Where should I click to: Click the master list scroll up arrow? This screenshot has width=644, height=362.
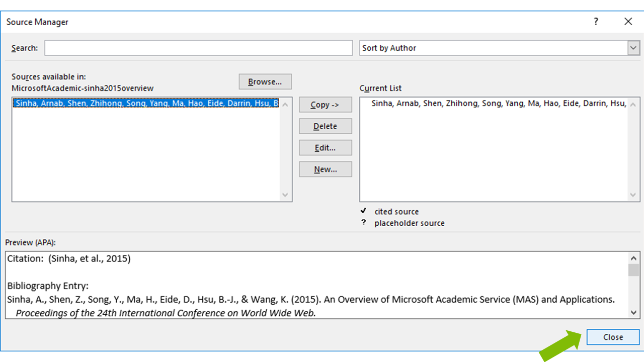[285, 105]
